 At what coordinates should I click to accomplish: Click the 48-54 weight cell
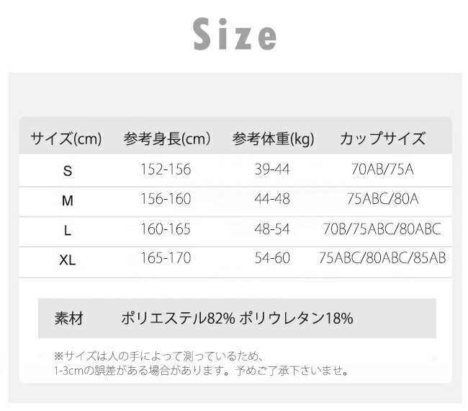pyautogui.click(x=272, y=230)
